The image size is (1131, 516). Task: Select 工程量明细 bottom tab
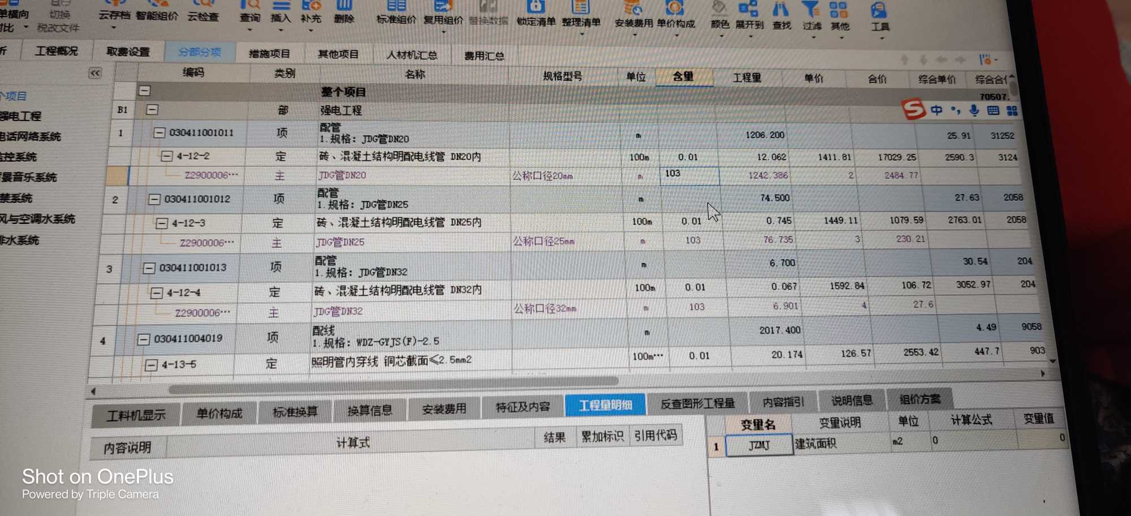pyautogui.click(x=605, y=405)
